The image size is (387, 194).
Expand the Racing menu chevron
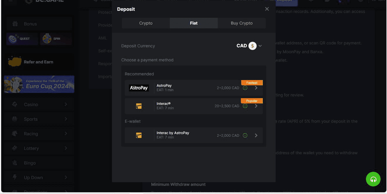coord(66,134)
